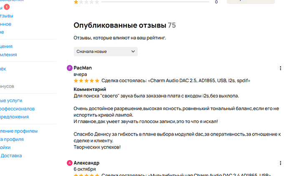Click the one-star rating progress bar
Screen dimensions: 288x176
[x=155, y=2]
